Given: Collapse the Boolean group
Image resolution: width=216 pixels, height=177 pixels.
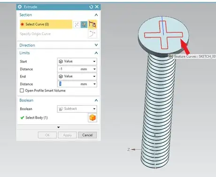Looking at the screenshot, I should (96, 100).
